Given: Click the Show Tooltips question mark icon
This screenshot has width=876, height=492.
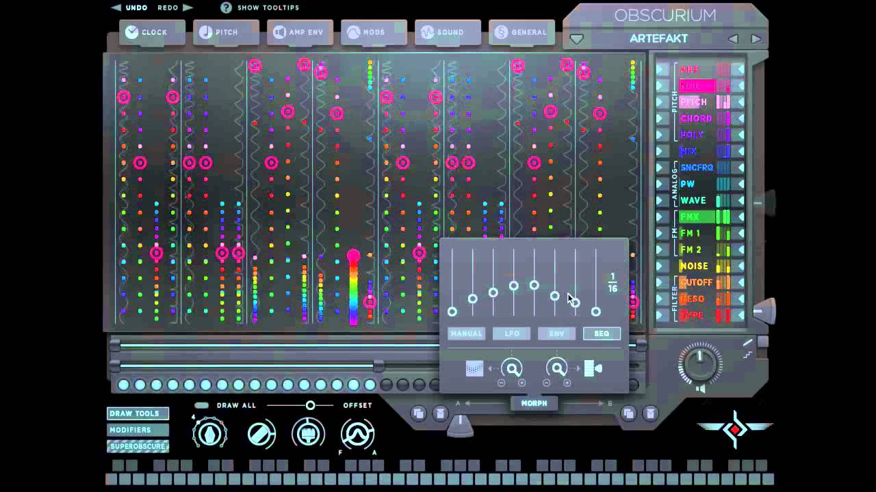Looking at the screenshot, I should pos(227,8).
